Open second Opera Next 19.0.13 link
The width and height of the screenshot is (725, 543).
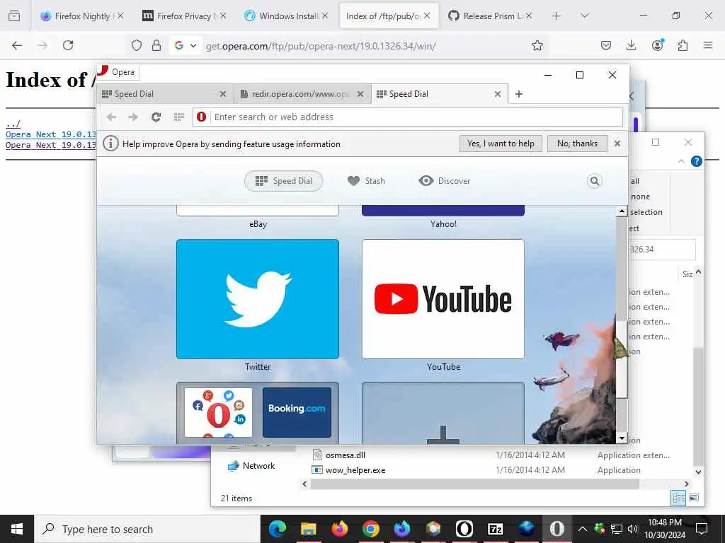pyautogui.click(x=50, y=145)
